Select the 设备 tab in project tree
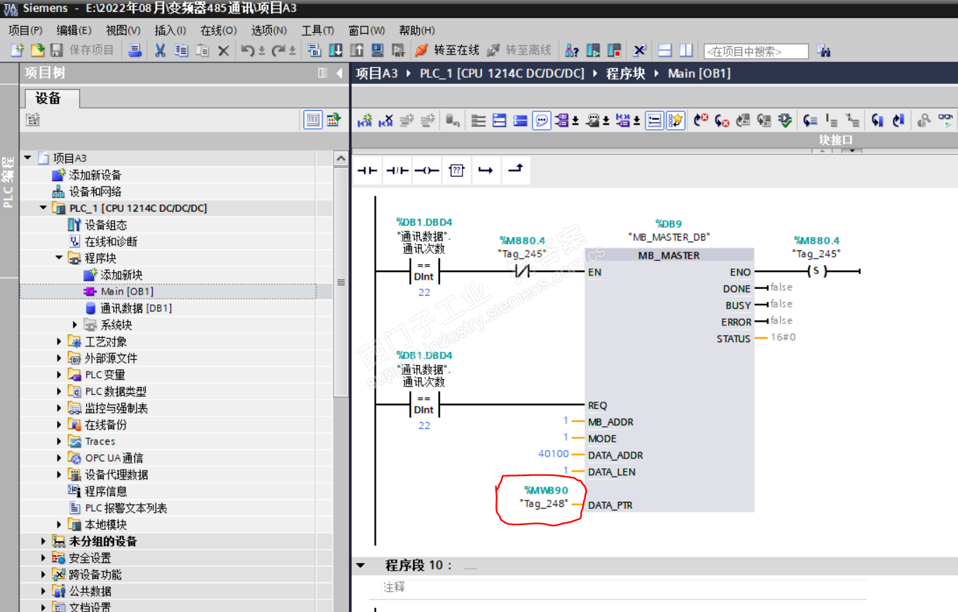This screenshot has width=958, height=612. coord(48,98)
